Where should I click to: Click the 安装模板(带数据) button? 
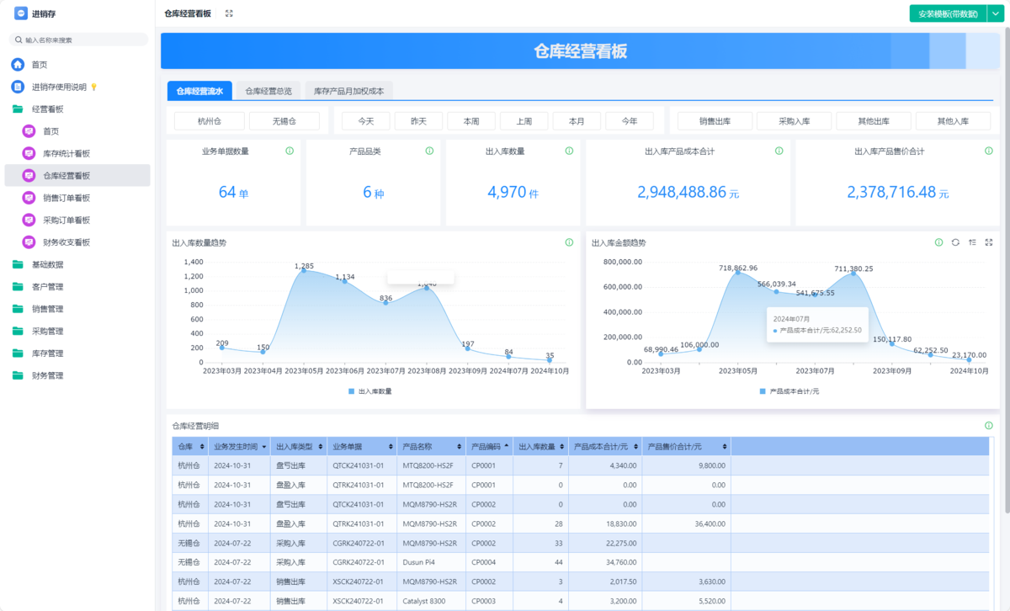click(x=947, y=13)
